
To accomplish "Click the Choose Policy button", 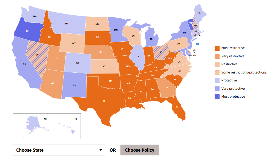I will (x=139, y=150).
